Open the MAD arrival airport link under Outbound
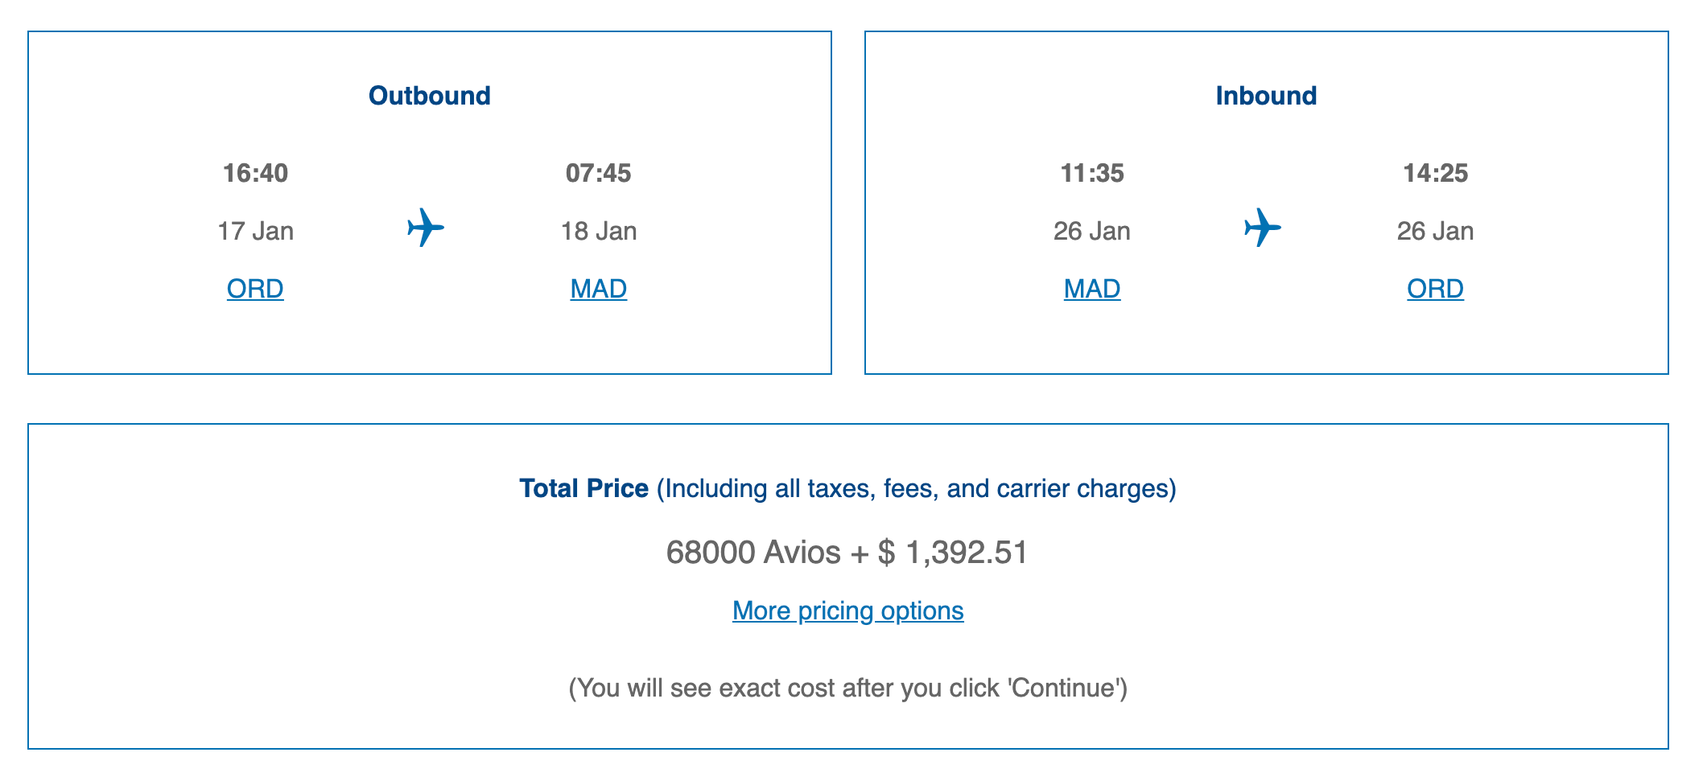1703x777 pixels. pyautogui.click(x=598, y=289)
